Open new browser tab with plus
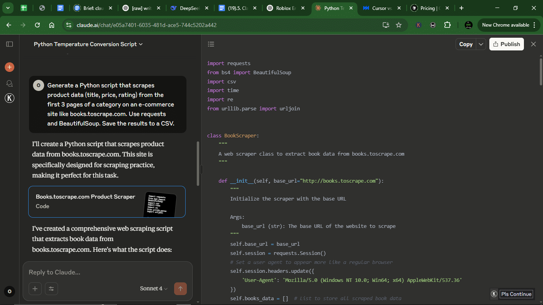543x305 pixels. (461, 8)
